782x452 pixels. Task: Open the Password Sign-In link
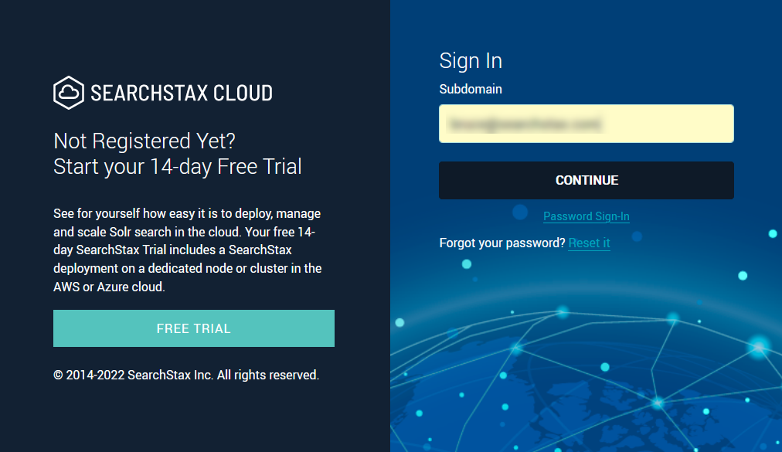tap(586, 216)
